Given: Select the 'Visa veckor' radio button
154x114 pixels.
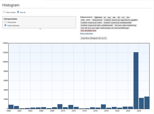Looking at the screenshot, I should pos(4,12).
